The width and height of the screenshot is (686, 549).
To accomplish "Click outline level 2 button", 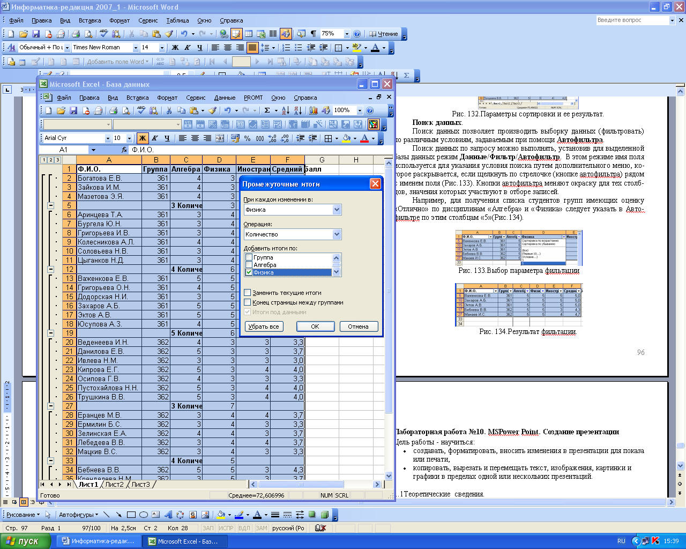I will 51,160.
